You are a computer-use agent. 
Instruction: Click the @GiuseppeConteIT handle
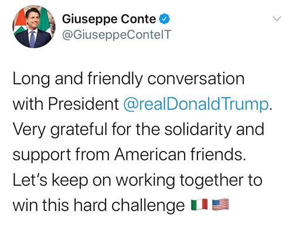117,35
